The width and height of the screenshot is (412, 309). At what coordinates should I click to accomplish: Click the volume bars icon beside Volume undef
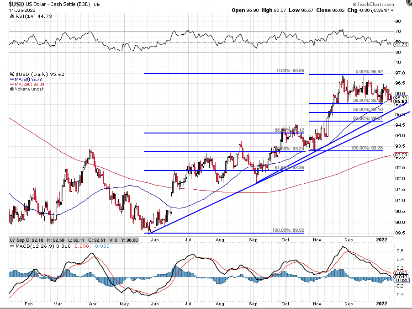coord(12,89)
